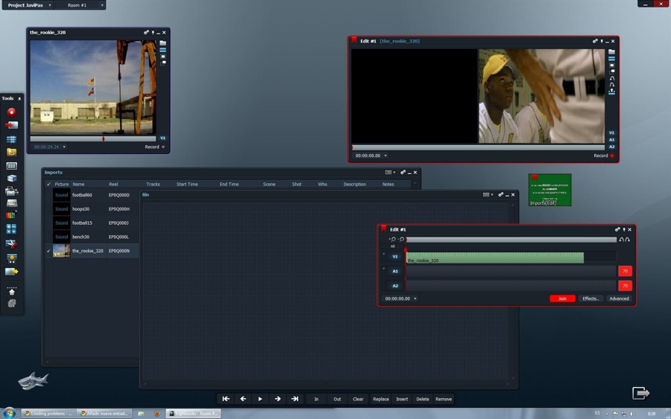Click the Export tool with yellow arrow

11,272
